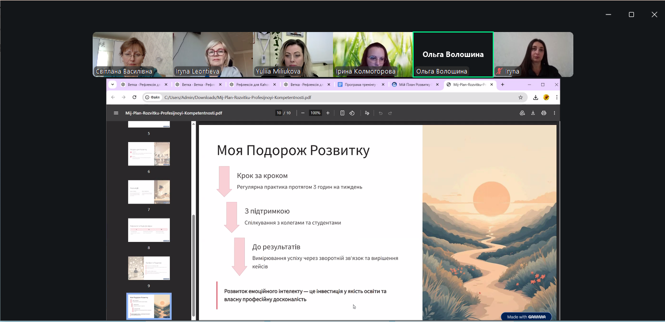Download the PDF from viewer toolbar
The image size is (665, 322).
tap(533, 113)
